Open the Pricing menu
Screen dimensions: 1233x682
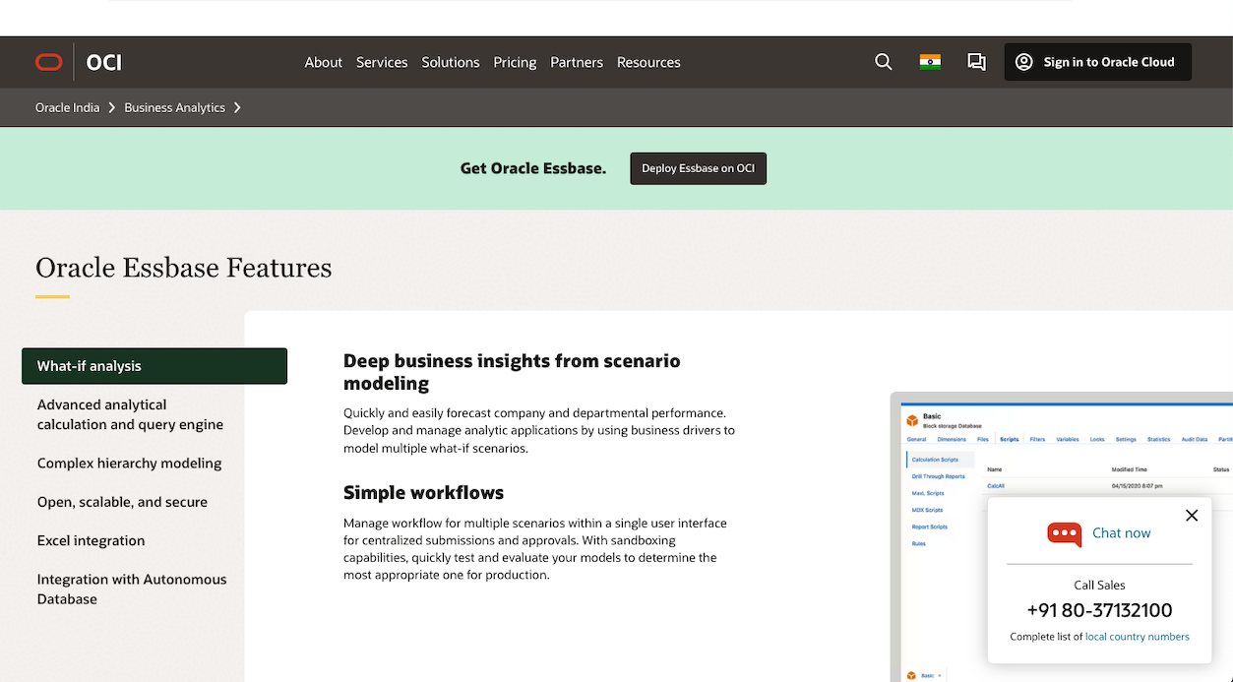(x=515, y=62)
